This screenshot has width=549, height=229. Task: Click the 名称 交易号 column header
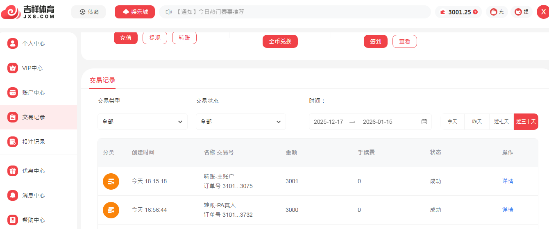[x=219, y=152]
